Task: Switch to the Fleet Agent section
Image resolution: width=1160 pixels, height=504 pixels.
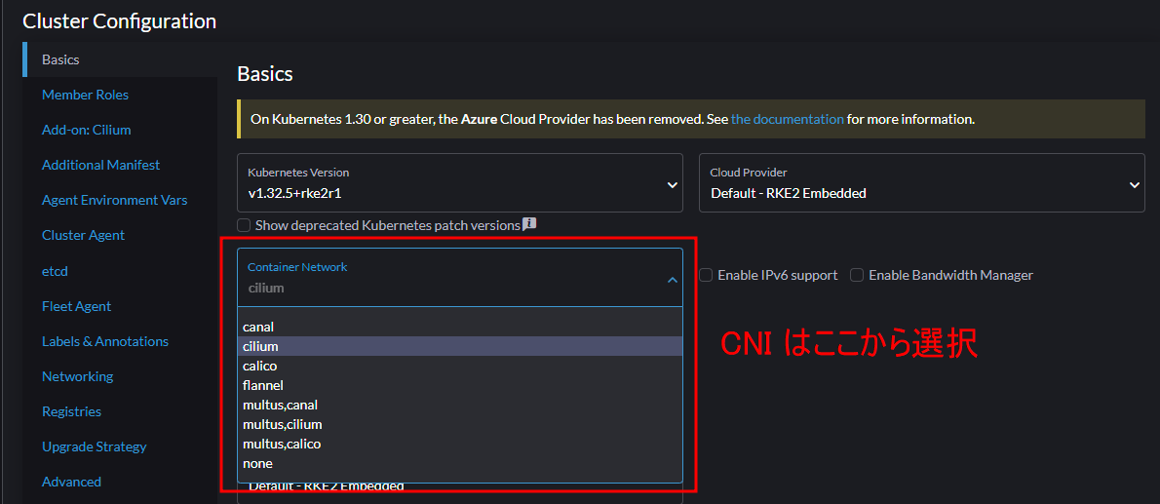Action: [x=76, y=306]
